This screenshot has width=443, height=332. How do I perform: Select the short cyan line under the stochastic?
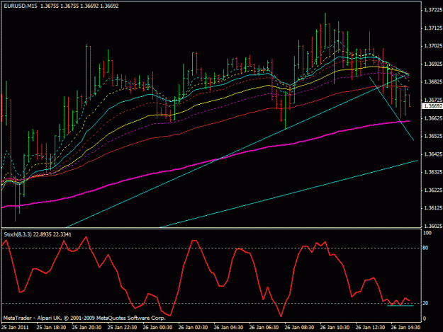pyautogui.click(x=400, y=306)
